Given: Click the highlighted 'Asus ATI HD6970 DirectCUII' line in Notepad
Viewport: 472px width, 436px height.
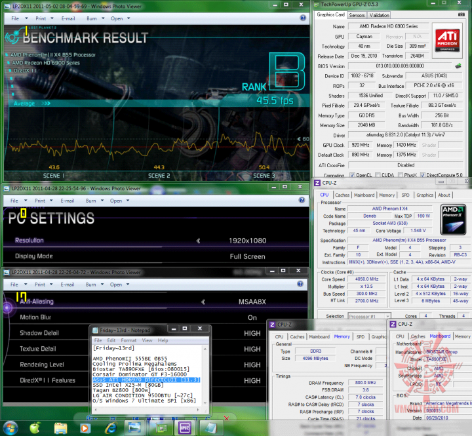Looking at the screenshot, I should (x=146, y=380).
